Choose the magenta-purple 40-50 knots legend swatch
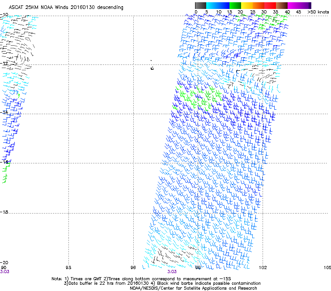331x291 pixels. click(299, 5)
